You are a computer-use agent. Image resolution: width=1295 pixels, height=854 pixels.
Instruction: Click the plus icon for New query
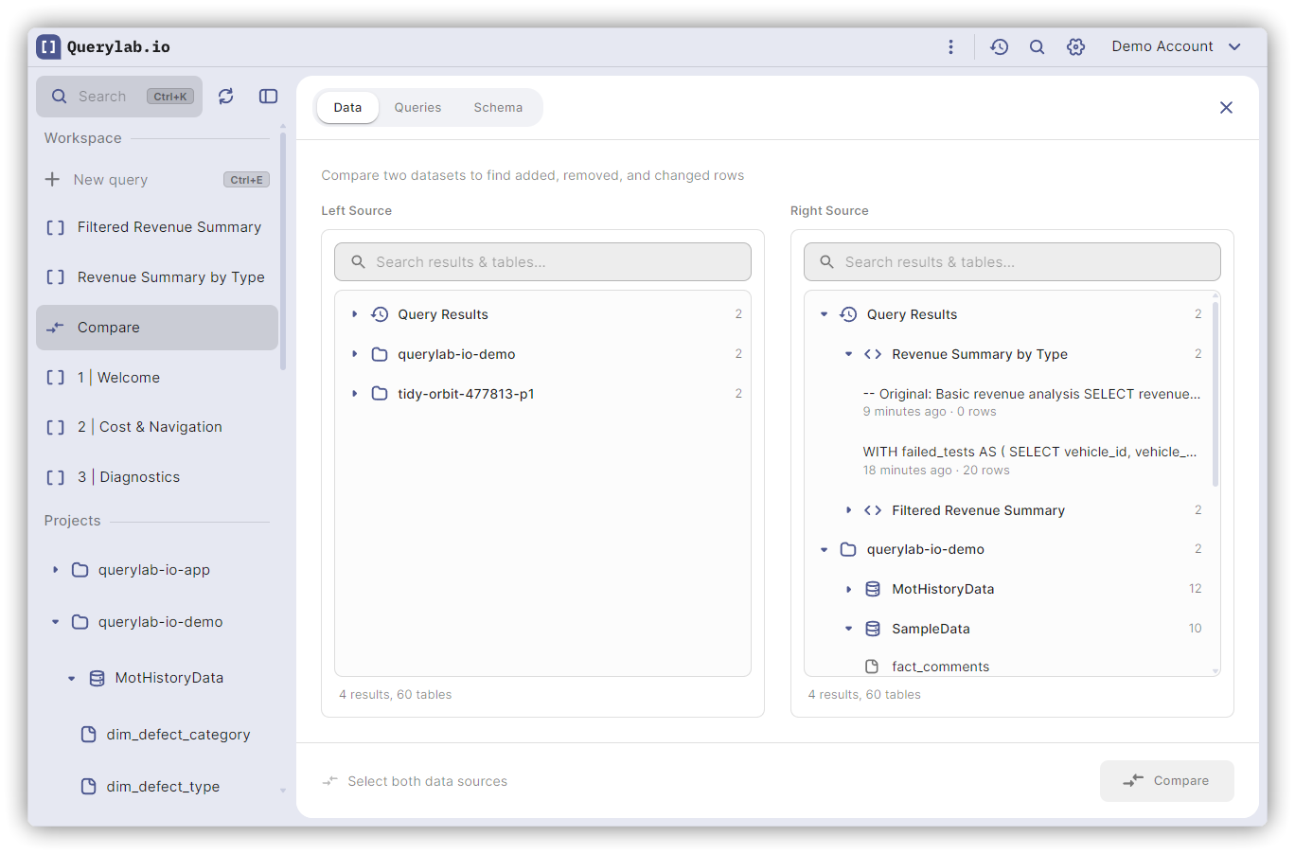[52, 180]
